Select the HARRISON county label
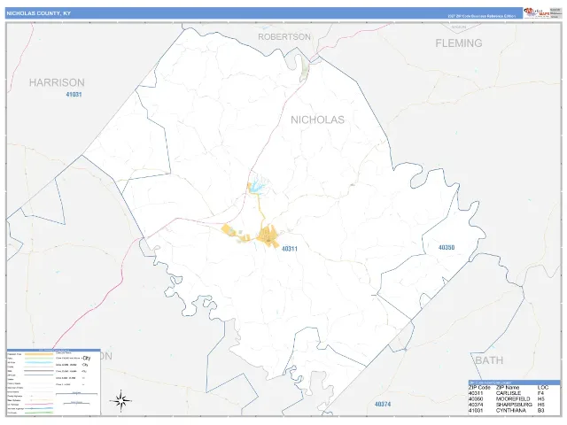 pyautogui.click(x=57, y=82)
